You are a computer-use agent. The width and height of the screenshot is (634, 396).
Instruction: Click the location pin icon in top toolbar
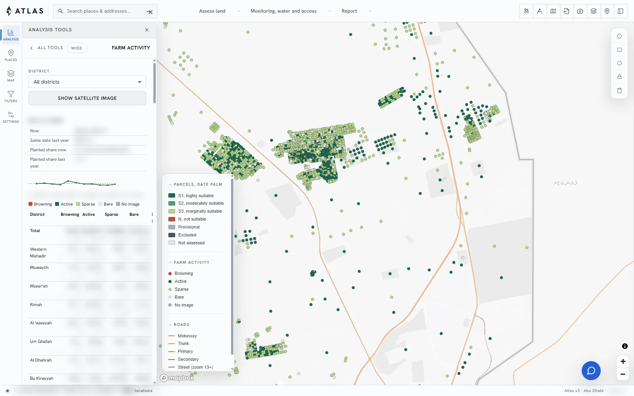point(607,11)
